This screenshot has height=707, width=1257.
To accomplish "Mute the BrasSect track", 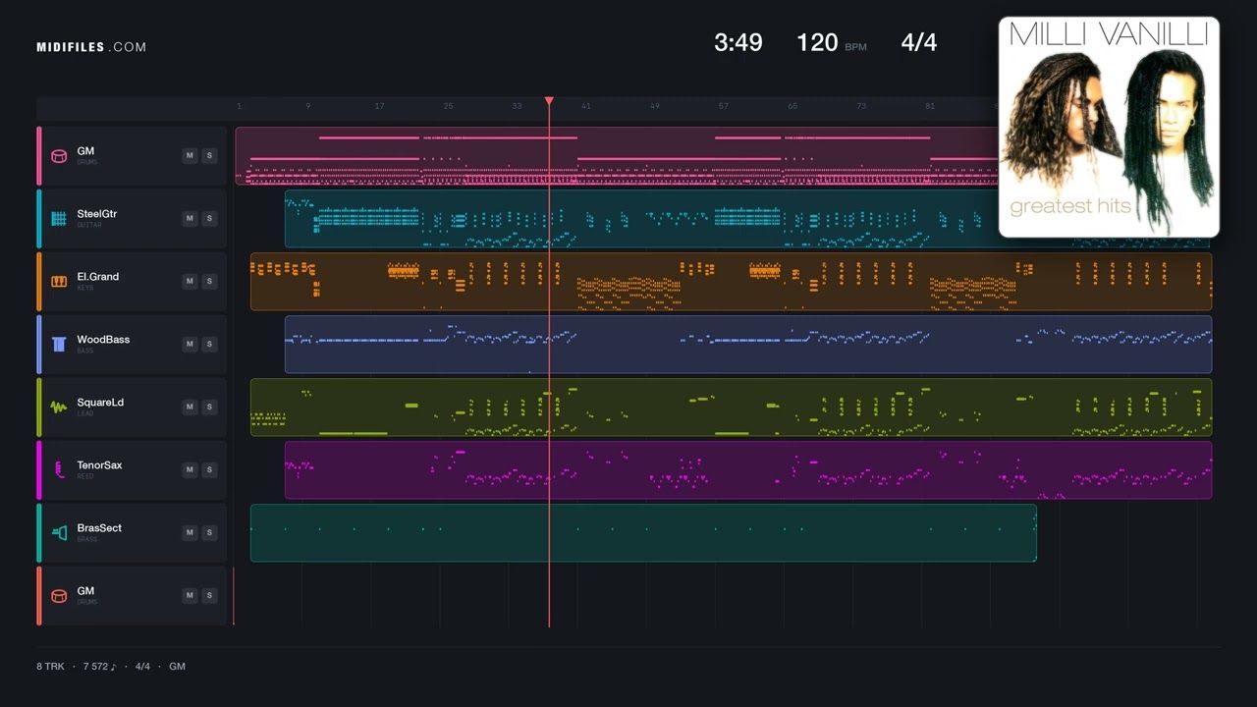I will tap(190, 533).
